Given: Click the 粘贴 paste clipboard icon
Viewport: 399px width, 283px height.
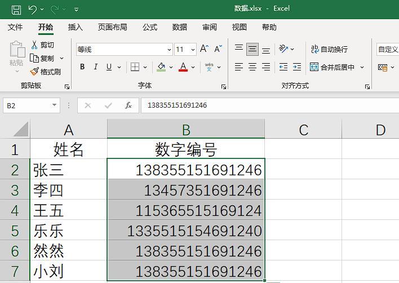Looking at the screenshot, I should tap(17, 49).
